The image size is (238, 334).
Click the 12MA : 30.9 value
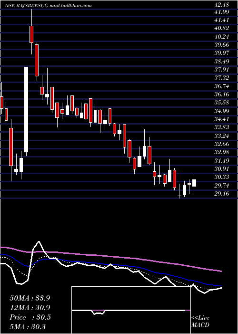pos(30,308)
